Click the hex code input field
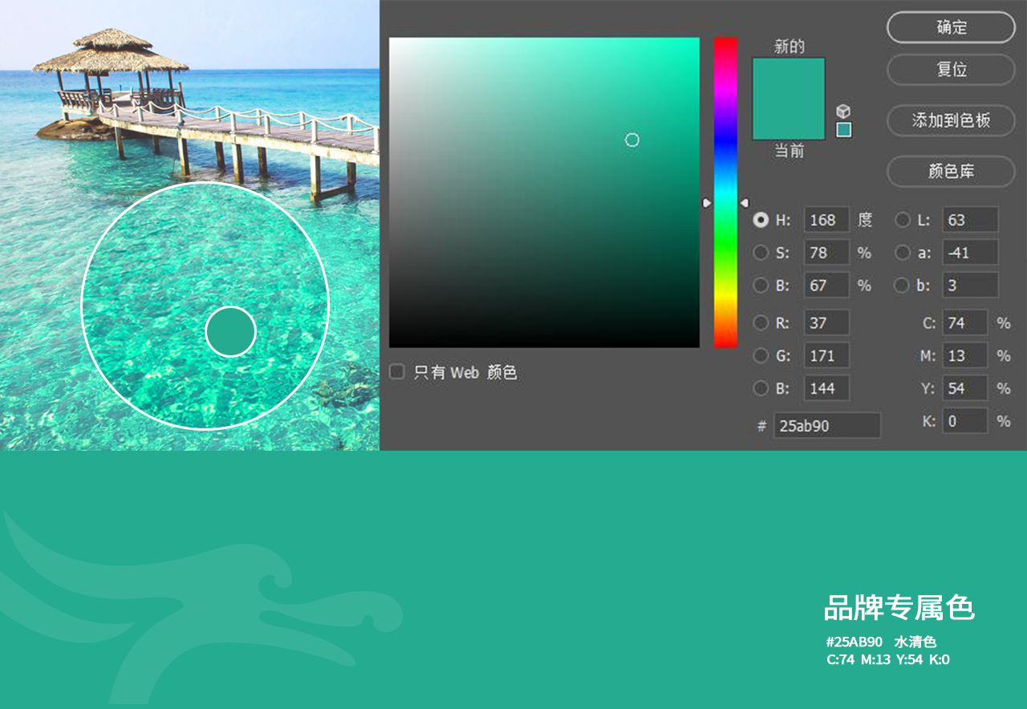Viewport: 1027px width, 709px height. 826,426
